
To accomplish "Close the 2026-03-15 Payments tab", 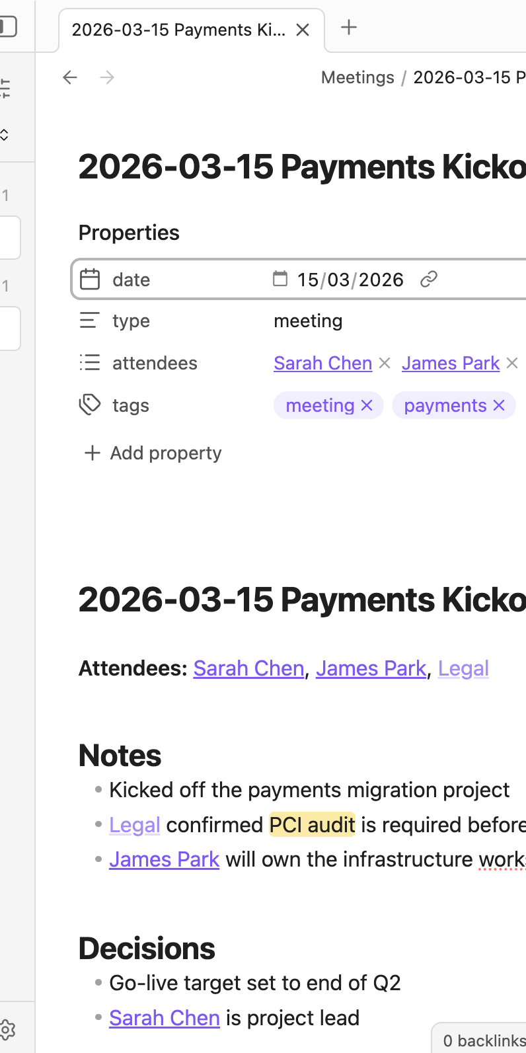I will click(x=303, y=30).
